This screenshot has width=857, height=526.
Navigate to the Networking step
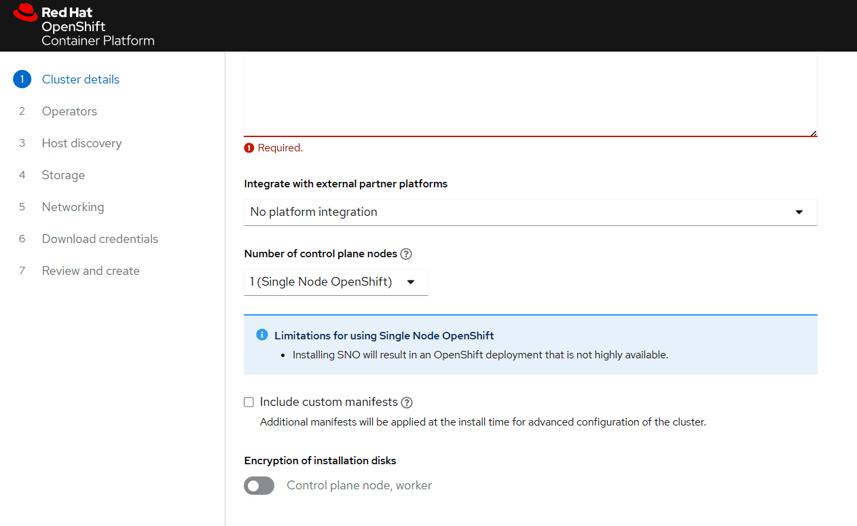click(x=73, y=207)
